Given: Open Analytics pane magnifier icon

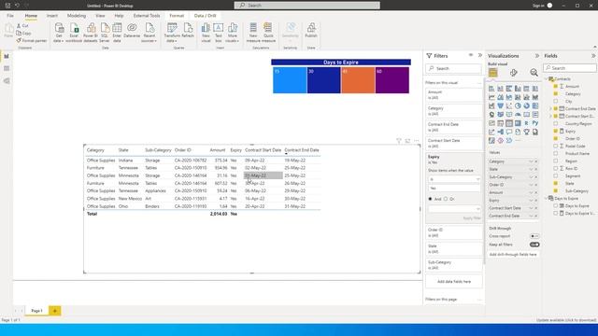Looking at the screenshot, I should pos(534,73).
